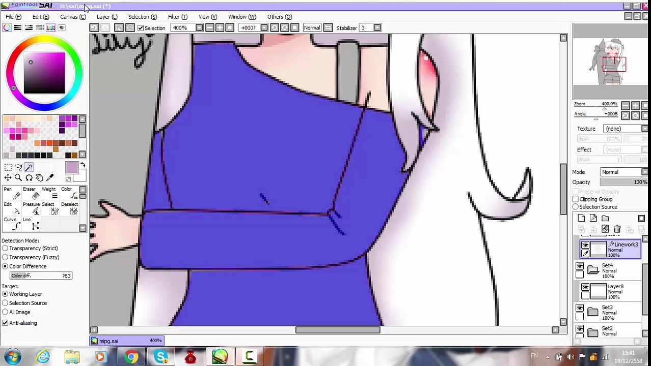Swap foreground and background colors
This screenshot has width=651, height=366.
pyautogui.click(x=83, y=165)
